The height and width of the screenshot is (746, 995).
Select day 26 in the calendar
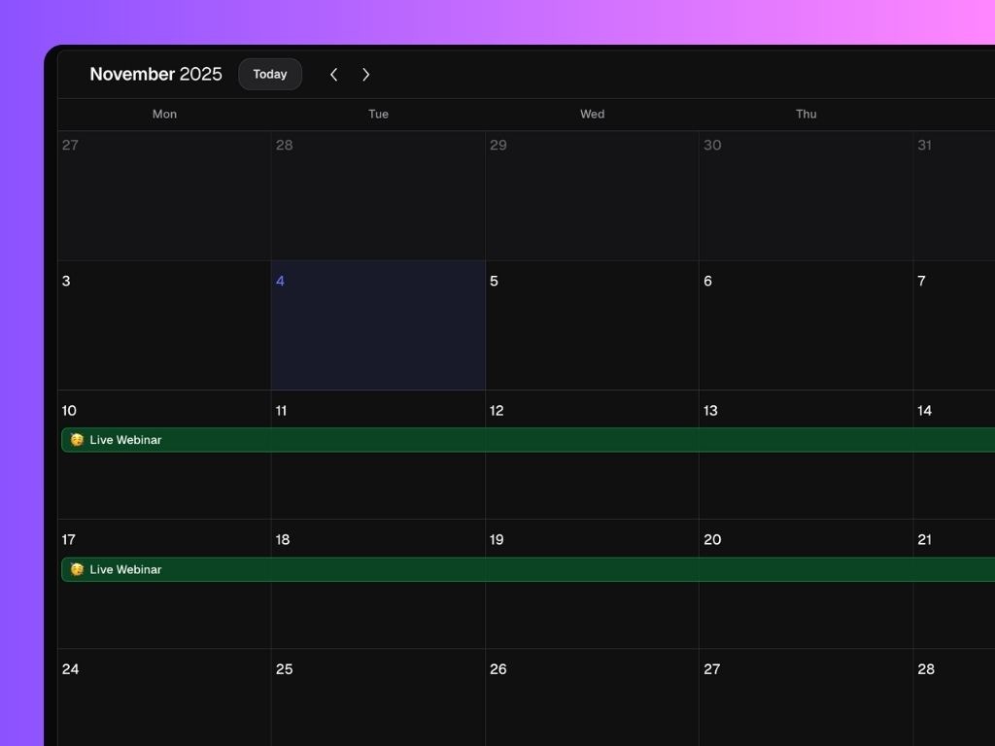click(x=592, y=697)
